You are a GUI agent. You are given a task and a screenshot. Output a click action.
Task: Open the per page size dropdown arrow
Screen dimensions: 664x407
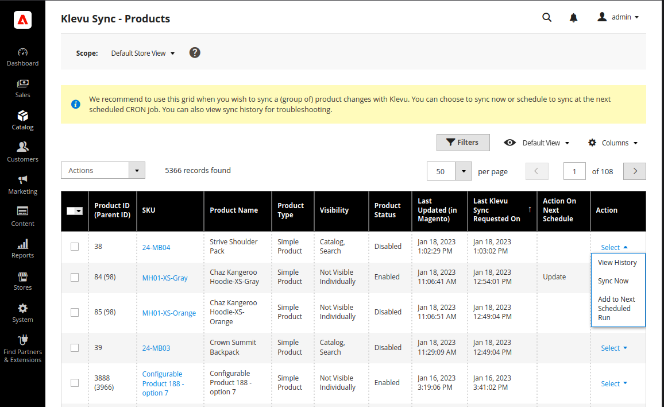[x=464, y=171]
